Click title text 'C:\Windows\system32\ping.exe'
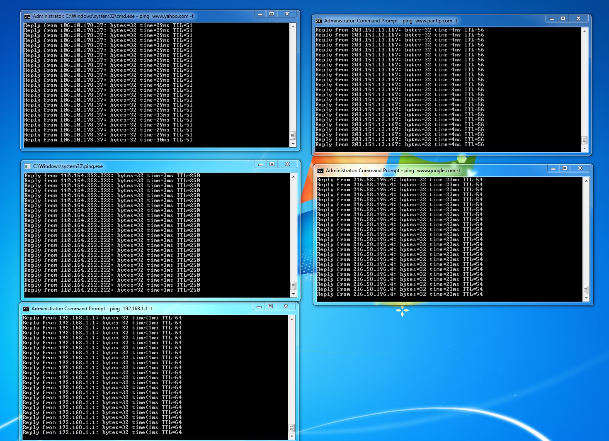609x441 pixels. coord(68,166)
